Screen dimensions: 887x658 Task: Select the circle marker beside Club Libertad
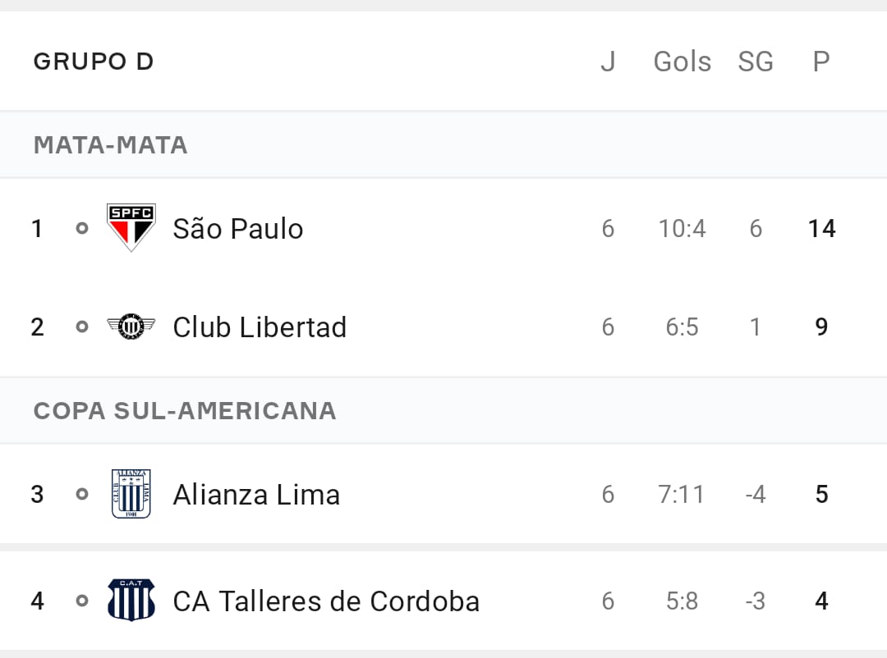(x=82, y=327)
